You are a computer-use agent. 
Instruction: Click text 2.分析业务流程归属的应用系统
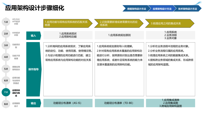pos(166,51)
